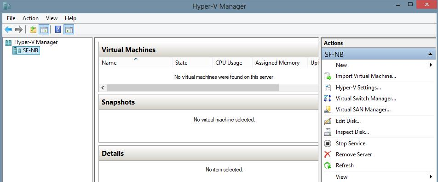The height and width of the screenshot is (182, 438).
Task: Click the blue Help question-mark icon
Action: coord(58,29)
